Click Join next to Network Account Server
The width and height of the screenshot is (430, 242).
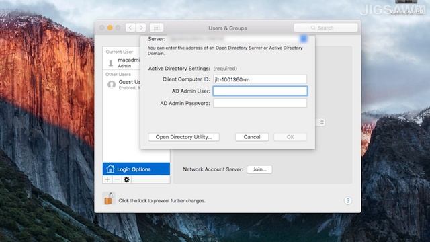259,169
